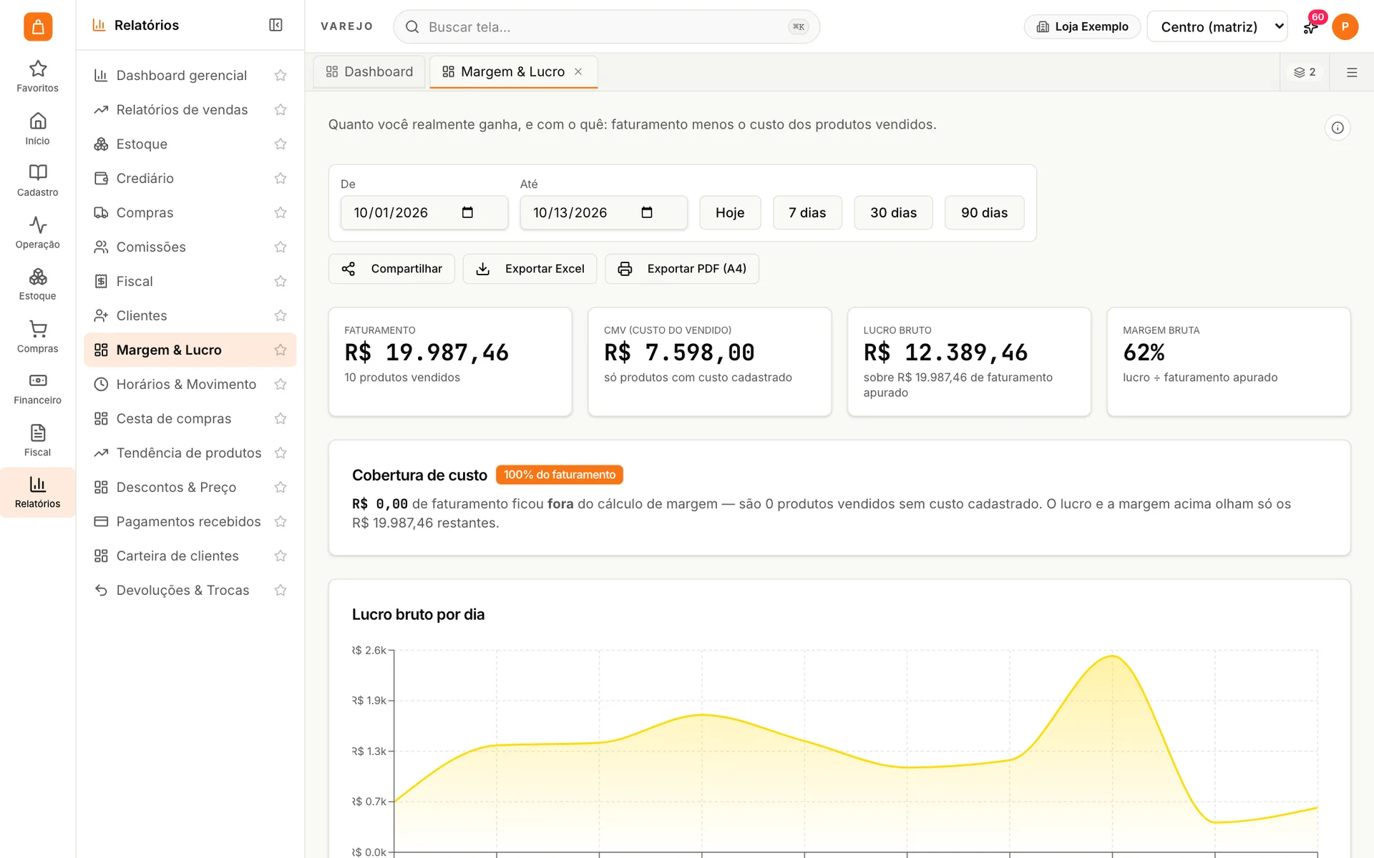Open notifications with the 60 badge

(x=1311, y=26)
